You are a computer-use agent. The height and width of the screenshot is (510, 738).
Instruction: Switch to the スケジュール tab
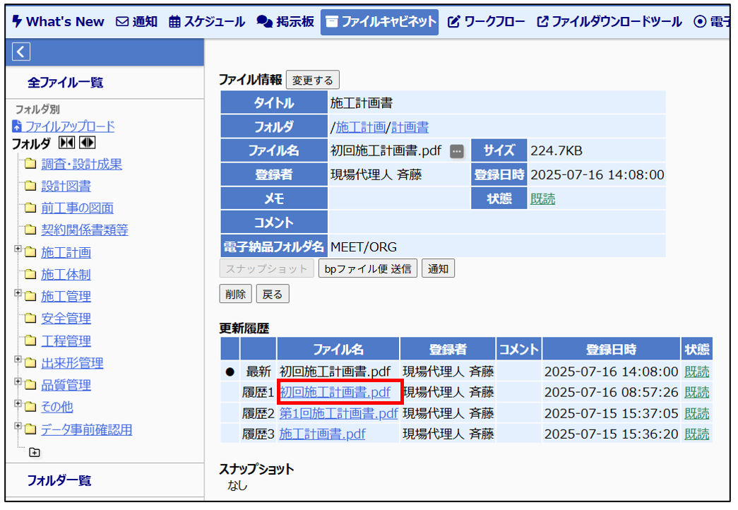click(x=207, y=22)
